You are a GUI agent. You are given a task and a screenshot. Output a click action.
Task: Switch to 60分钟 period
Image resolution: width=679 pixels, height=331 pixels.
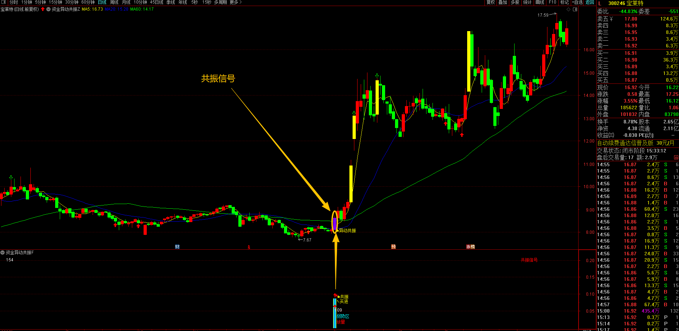[x=88, y=2]
